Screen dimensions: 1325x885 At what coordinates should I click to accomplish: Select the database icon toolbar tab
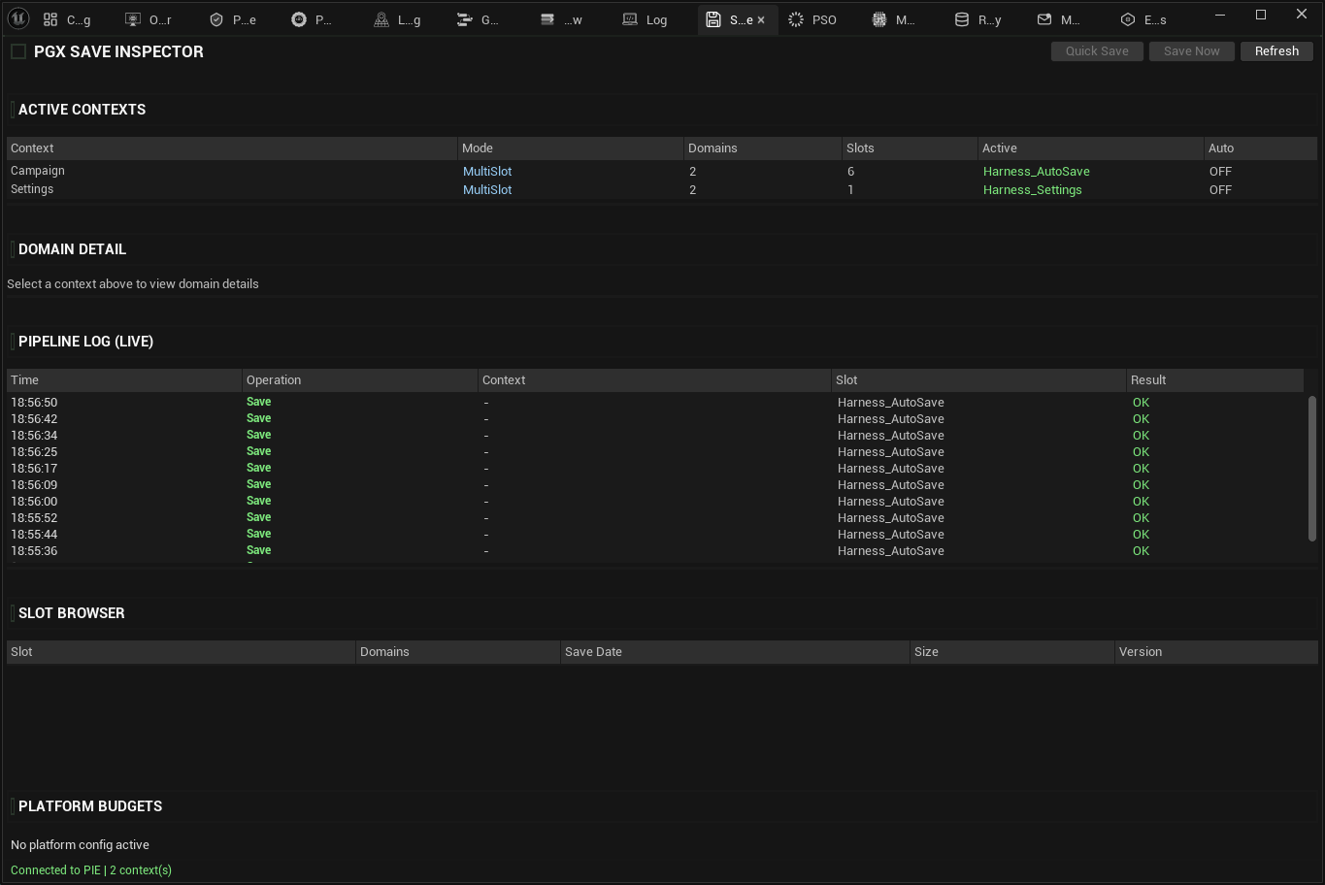point(962,18)
